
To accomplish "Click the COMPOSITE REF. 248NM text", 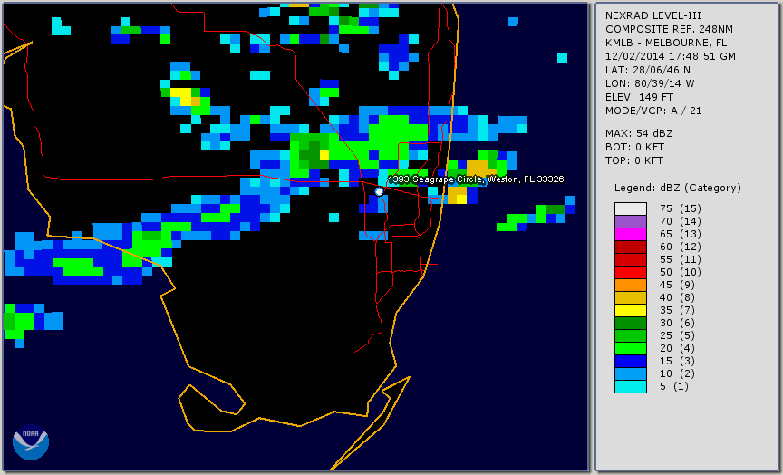I will pos(669,30).
